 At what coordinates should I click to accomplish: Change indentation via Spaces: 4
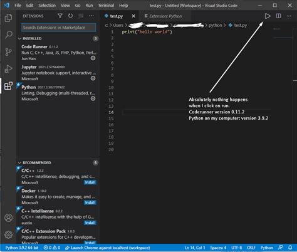pos(218,248)
